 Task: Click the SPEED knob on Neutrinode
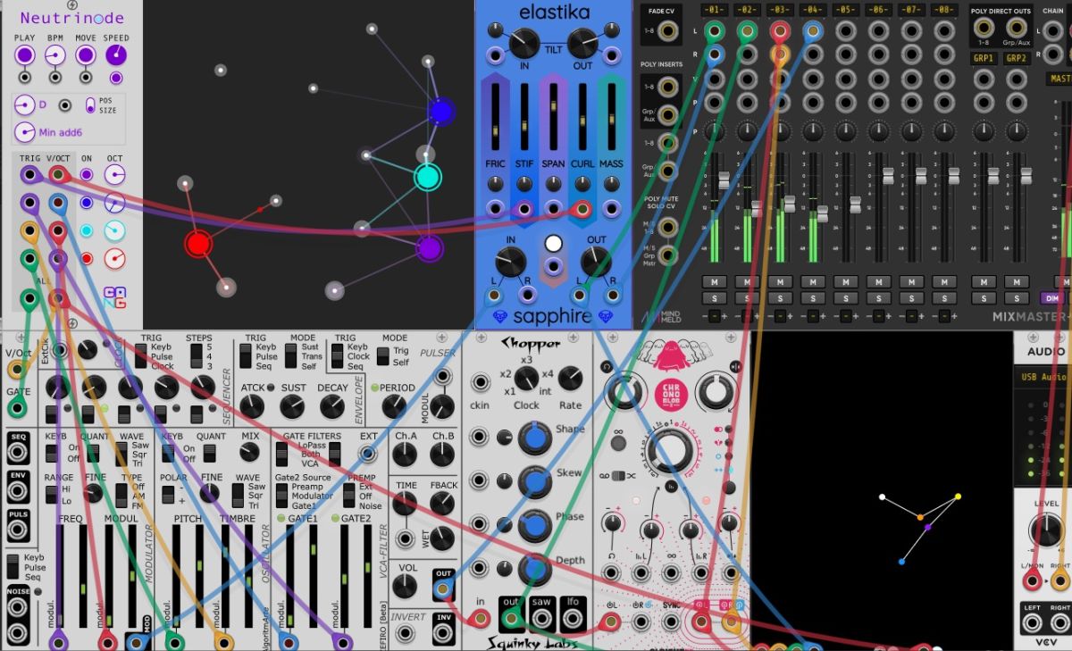coord(116,55)
